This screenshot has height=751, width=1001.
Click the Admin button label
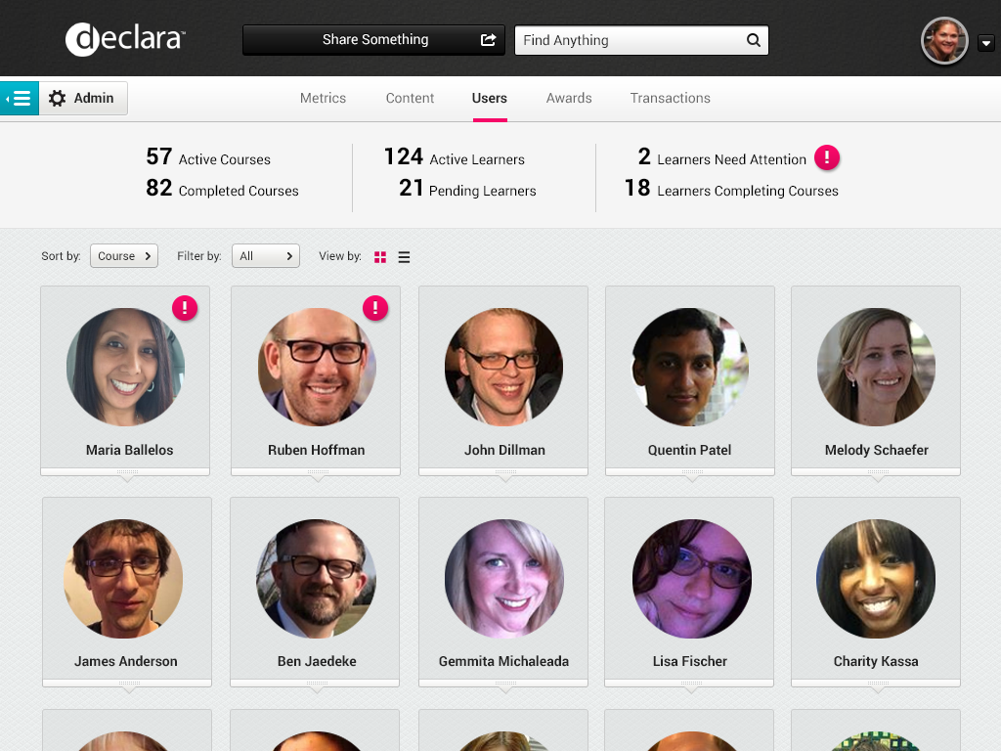[94, 99]
